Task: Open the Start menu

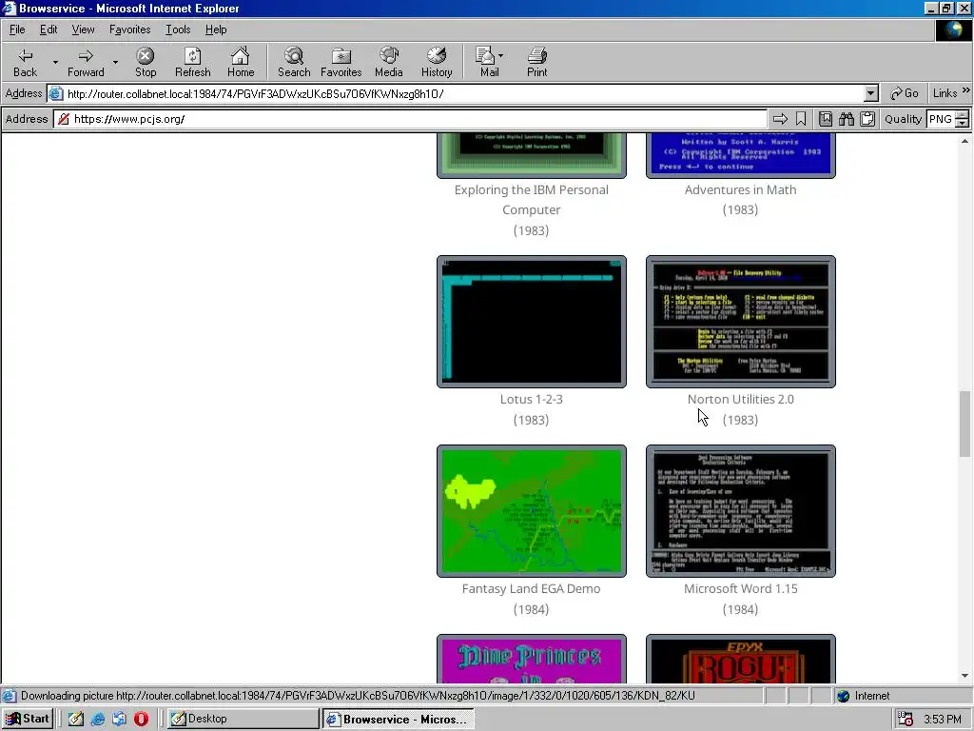Action: [28, 720]
